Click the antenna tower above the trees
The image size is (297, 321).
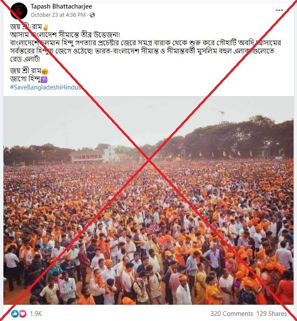222,117
